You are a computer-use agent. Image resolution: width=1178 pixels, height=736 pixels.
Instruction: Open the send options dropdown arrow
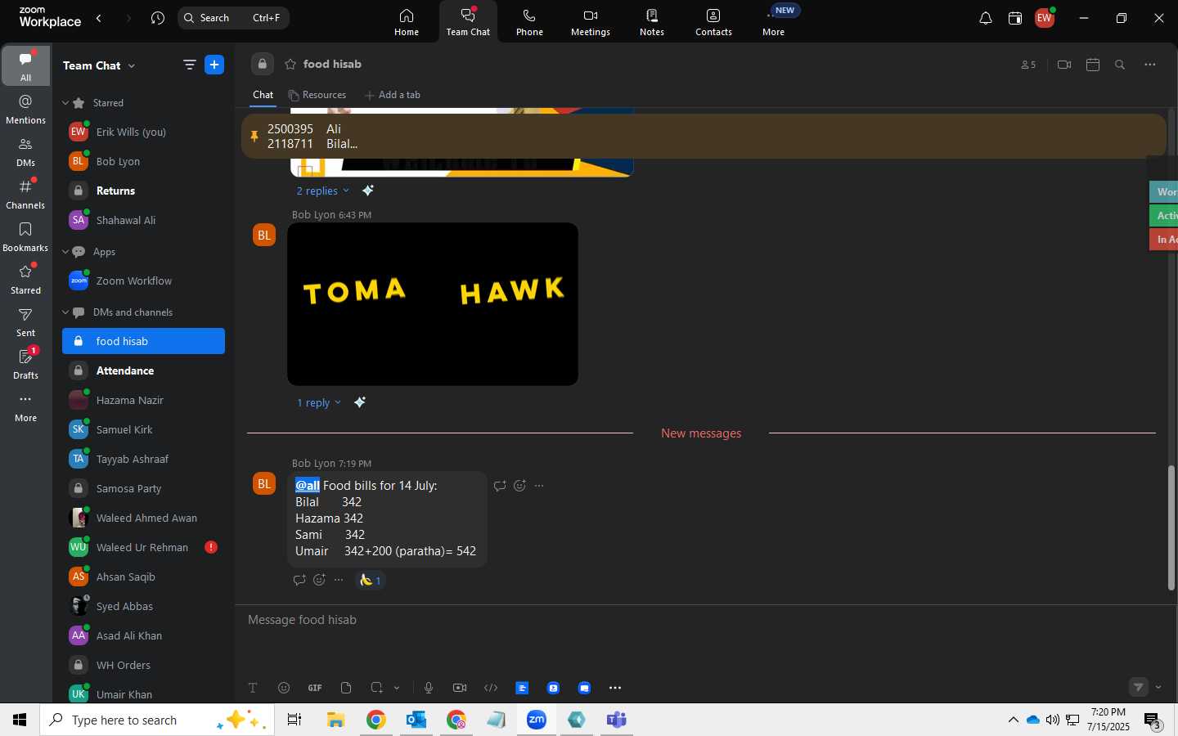(1158, 687)
